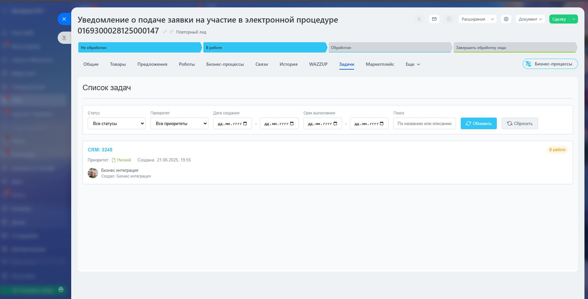Expand the Расширения dropdown arrow
This screenshot has height=299, width=588.
492,19
